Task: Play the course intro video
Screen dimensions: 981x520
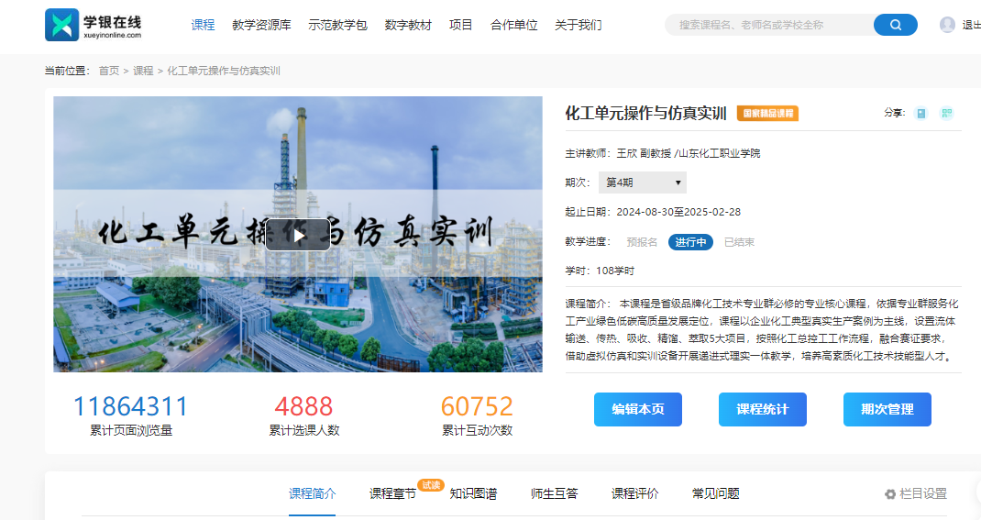Action: pyautogui.click(x=298, y=235)
